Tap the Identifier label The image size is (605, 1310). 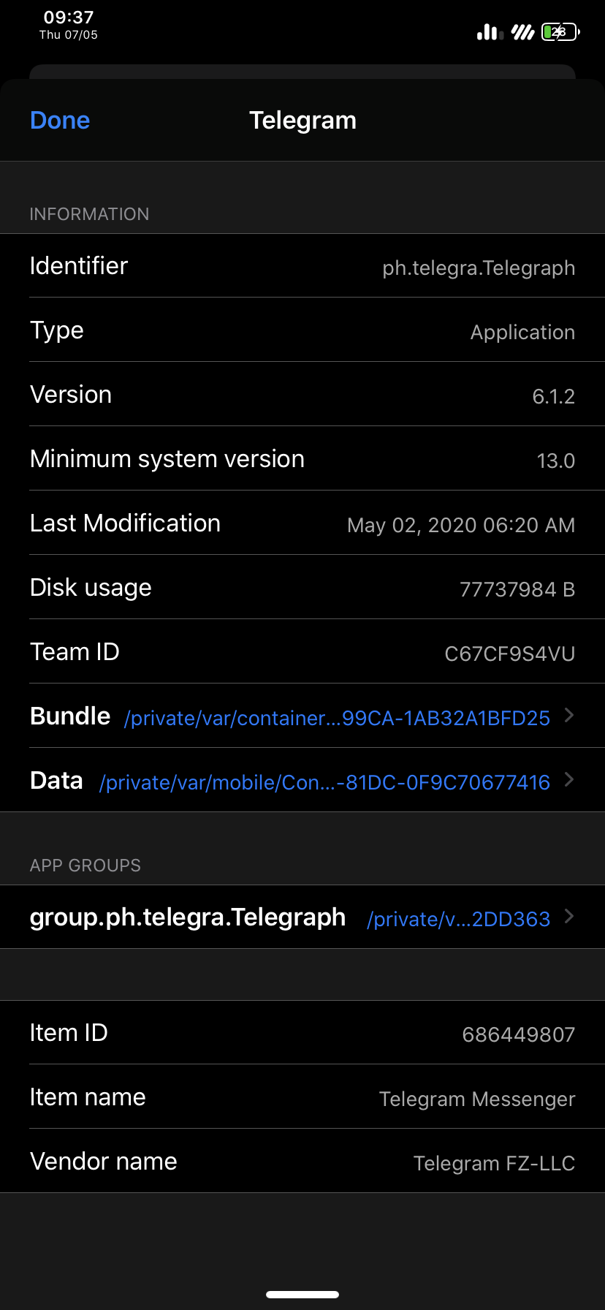pos(79,266)
